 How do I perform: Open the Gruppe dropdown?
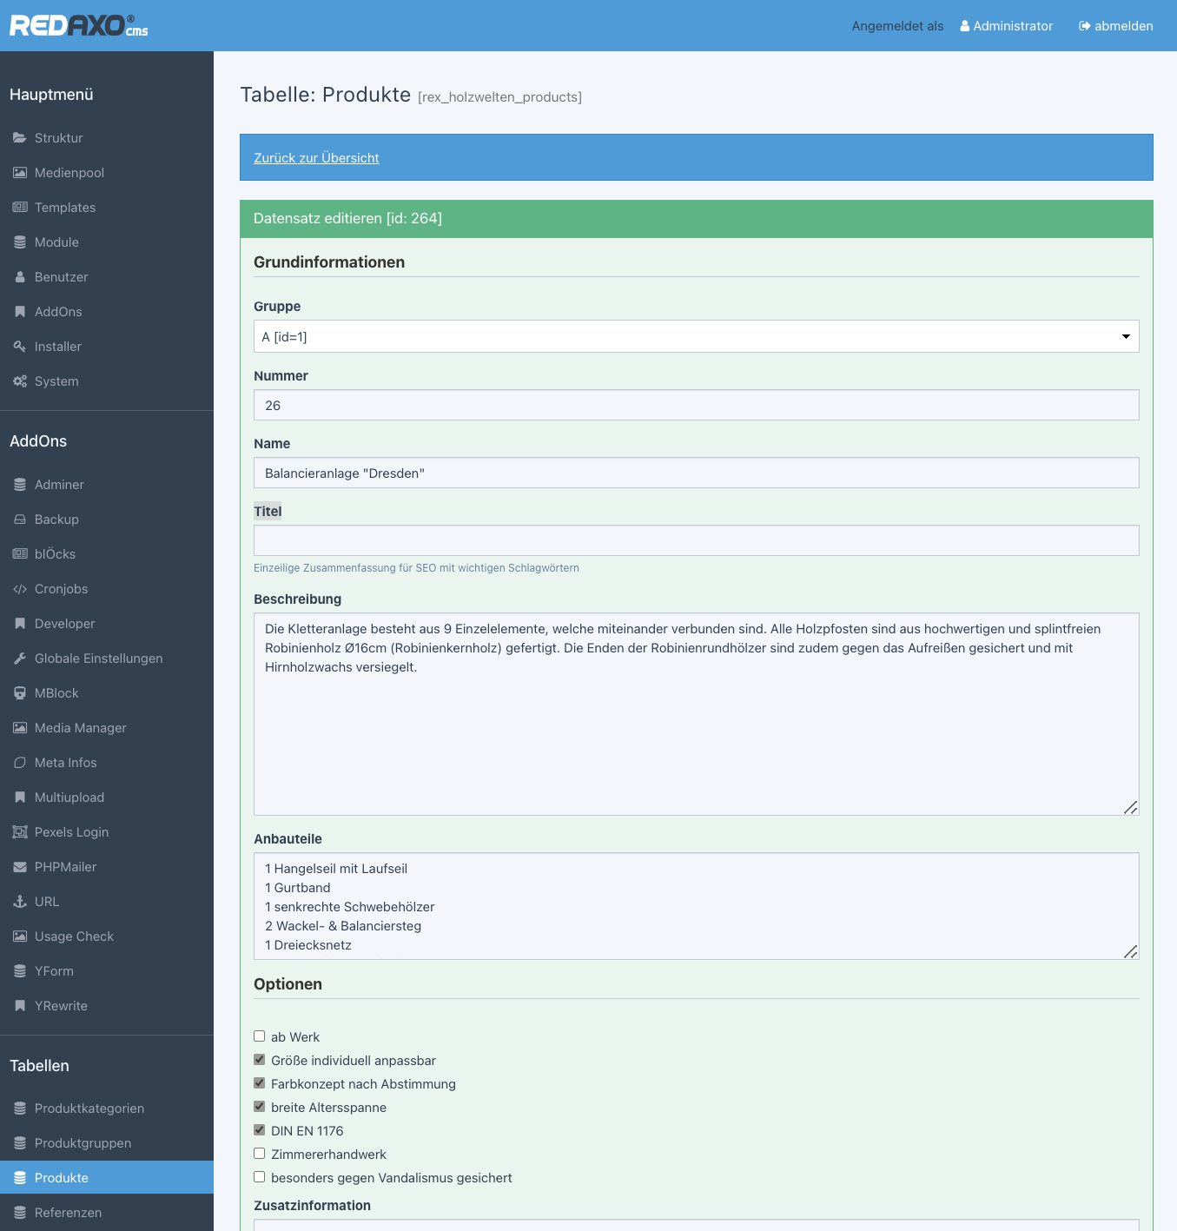coord(696,336)
